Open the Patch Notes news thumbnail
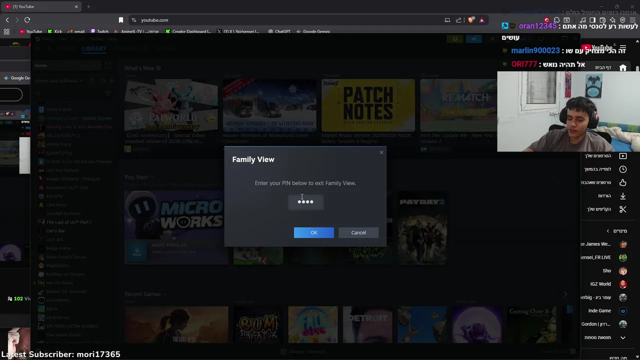 (x=368, y=105)
